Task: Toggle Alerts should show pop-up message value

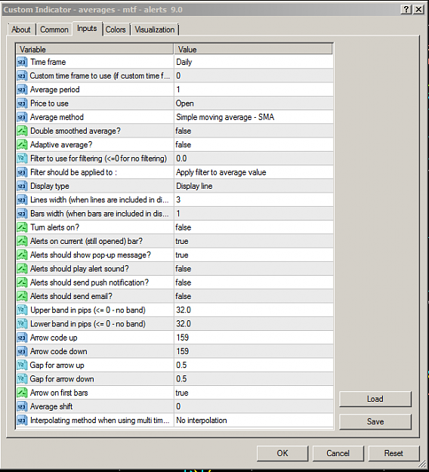Action: coord(254,255)
